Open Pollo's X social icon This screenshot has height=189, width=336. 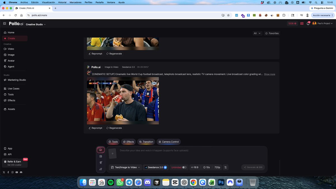(x=4, y=172)
